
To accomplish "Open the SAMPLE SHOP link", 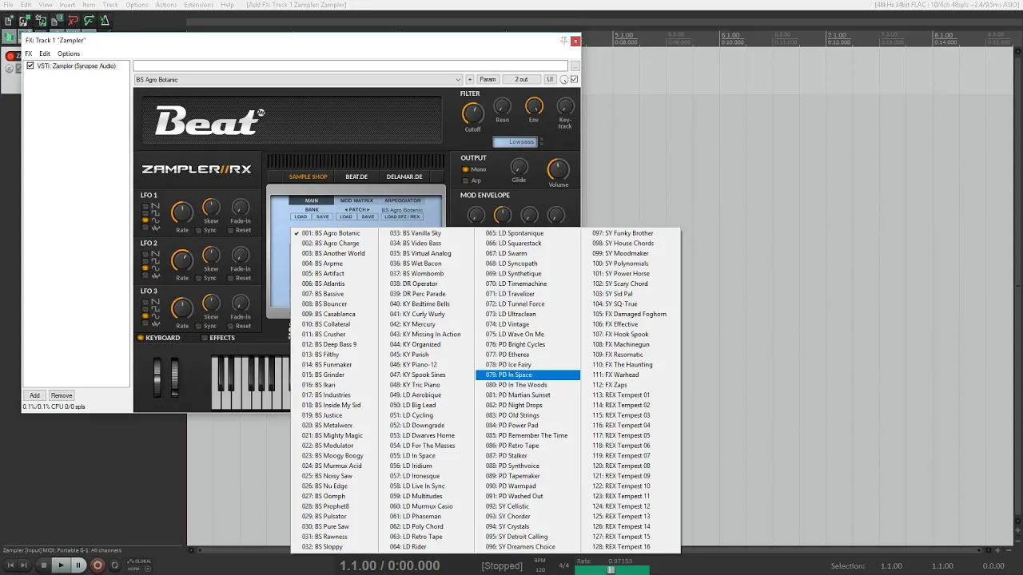I will pyautogui.click(x=308, y=176).
